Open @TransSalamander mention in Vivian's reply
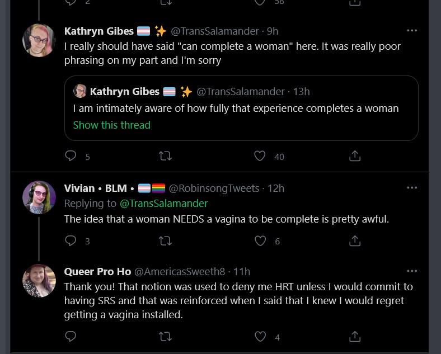 coord(163,204)
